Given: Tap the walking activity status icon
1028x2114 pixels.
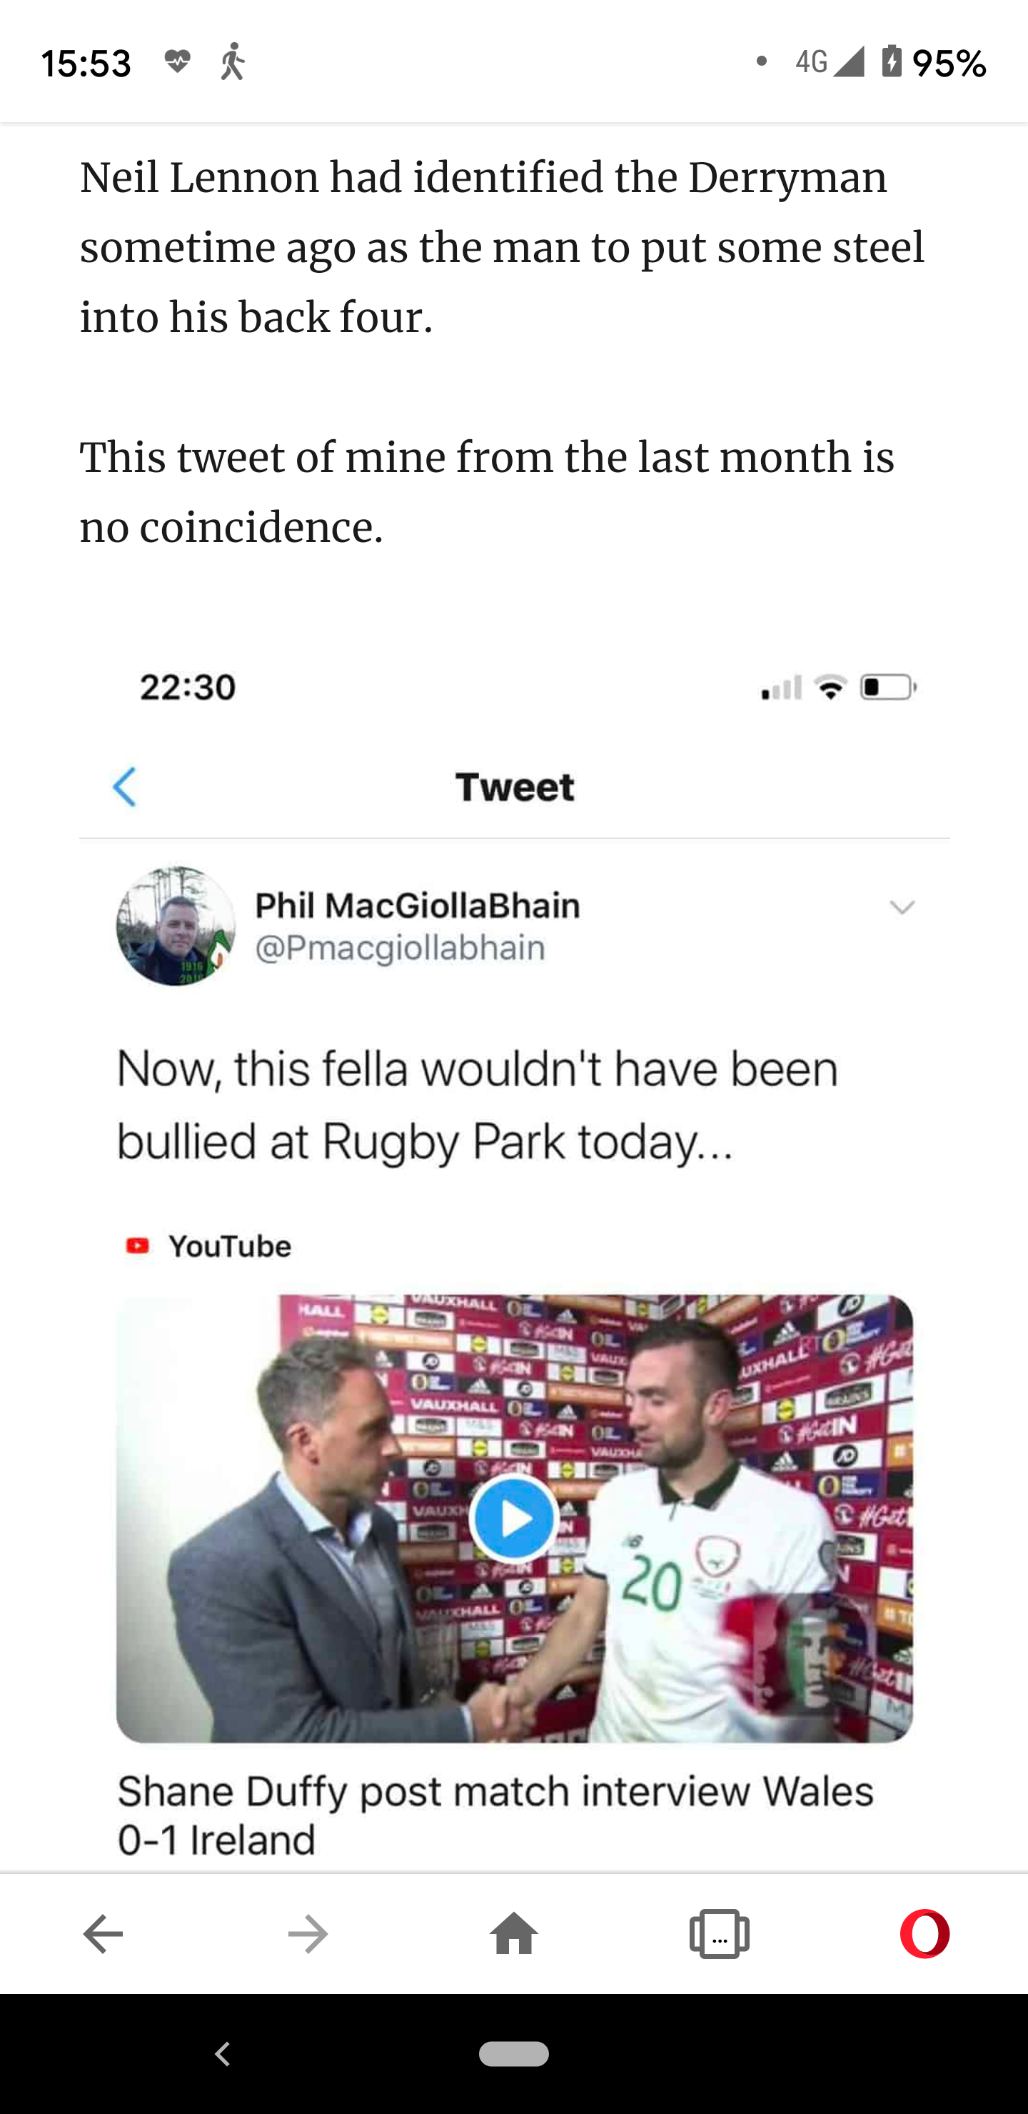Looking at the screenshot, I should tap(233, 62).
